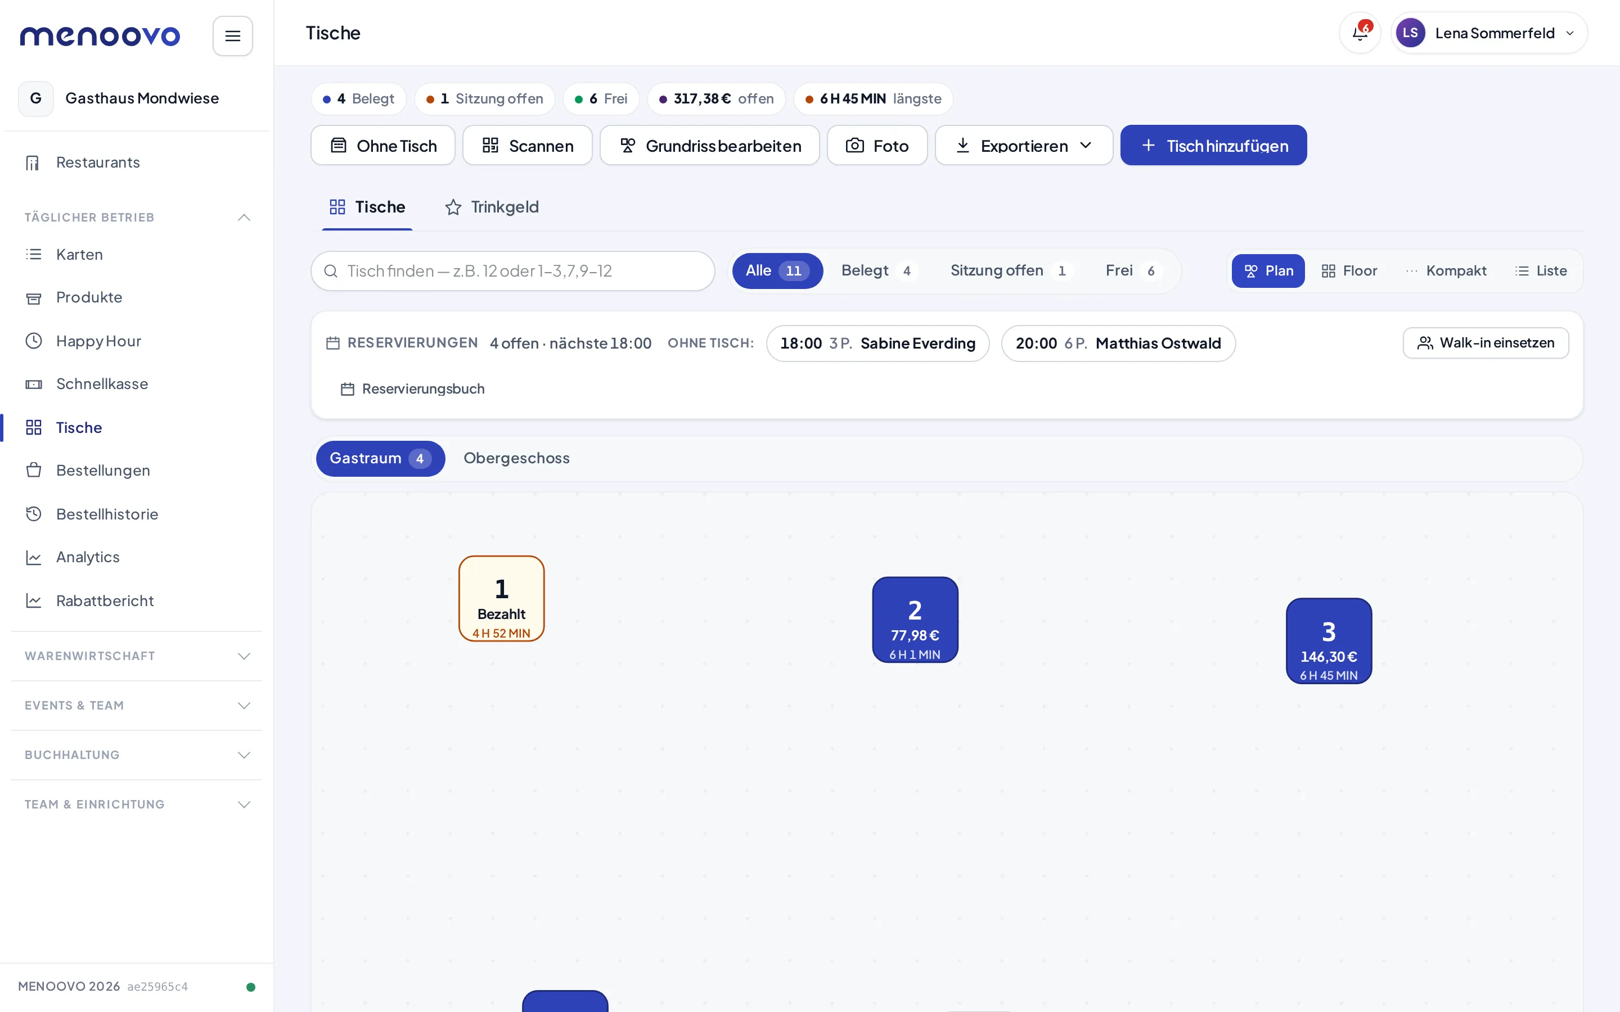Select the Plan view mode
The width and height of the screenshot is (1620, 1012).
coord(1268,271)
